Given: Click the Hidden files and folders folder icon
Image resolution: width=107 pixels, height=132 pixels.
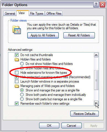Looking at the screenshot, I should pos(17,59).
